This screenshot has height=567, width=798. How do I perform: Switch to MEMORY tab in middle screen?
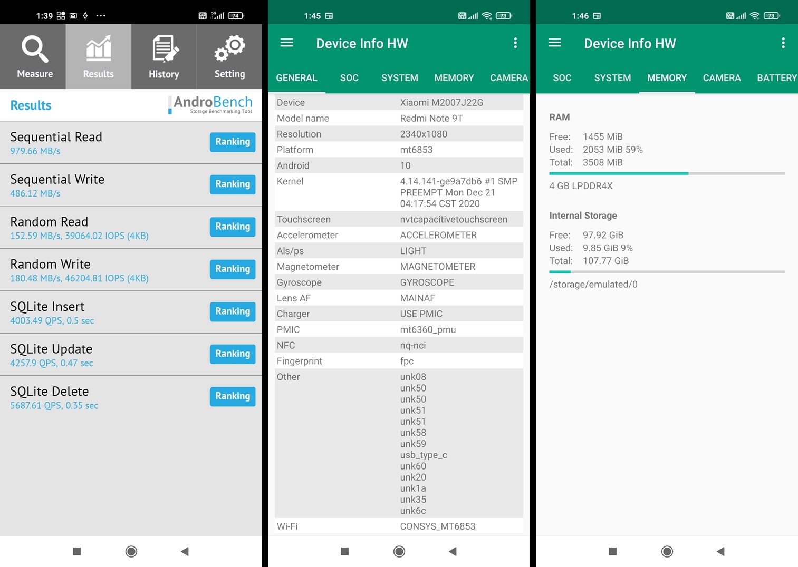point(454,78)
